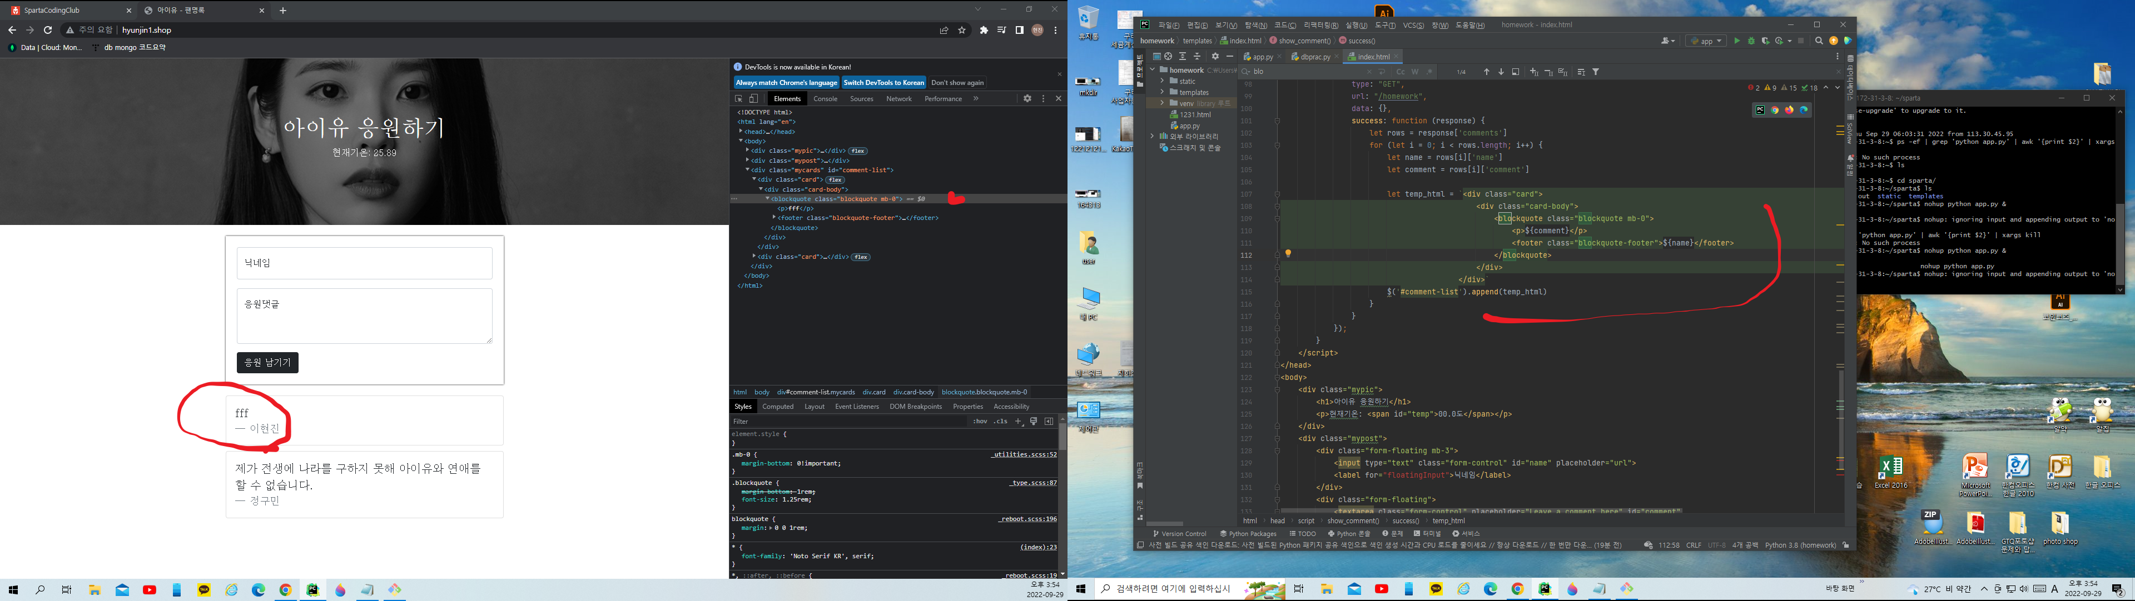Share this page from the address bar
This screenshot has width=2135, height=601.
click(x=943, y=30)
